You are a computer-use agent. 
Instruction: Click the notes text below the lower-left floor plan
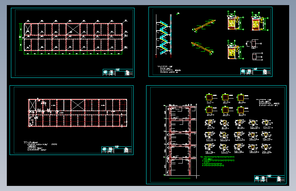40,146
